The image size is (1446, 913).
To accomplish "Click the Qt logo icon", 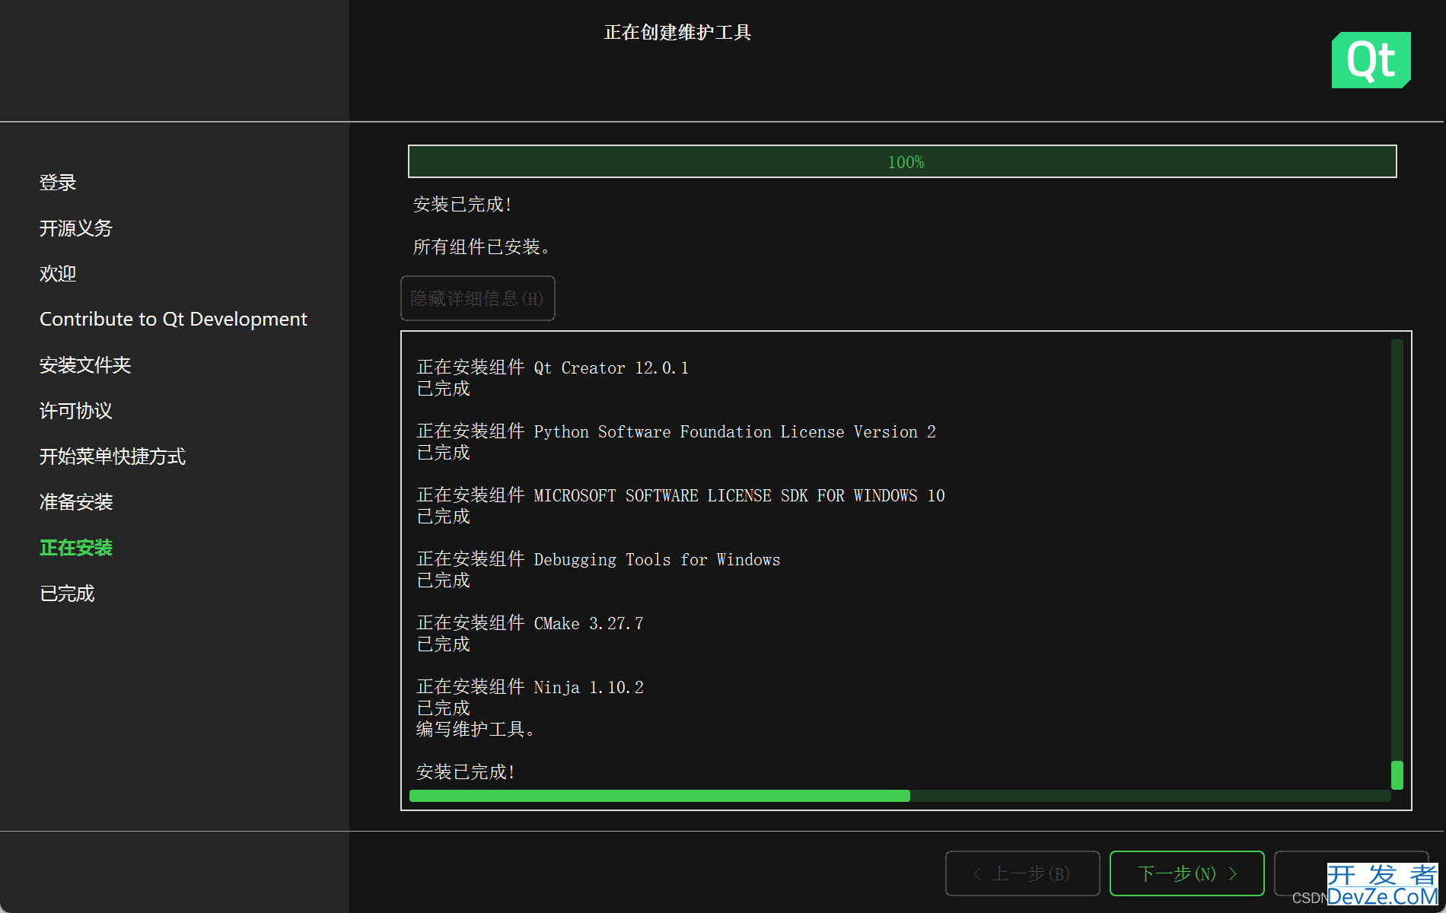I will (x=1371, y=60).
